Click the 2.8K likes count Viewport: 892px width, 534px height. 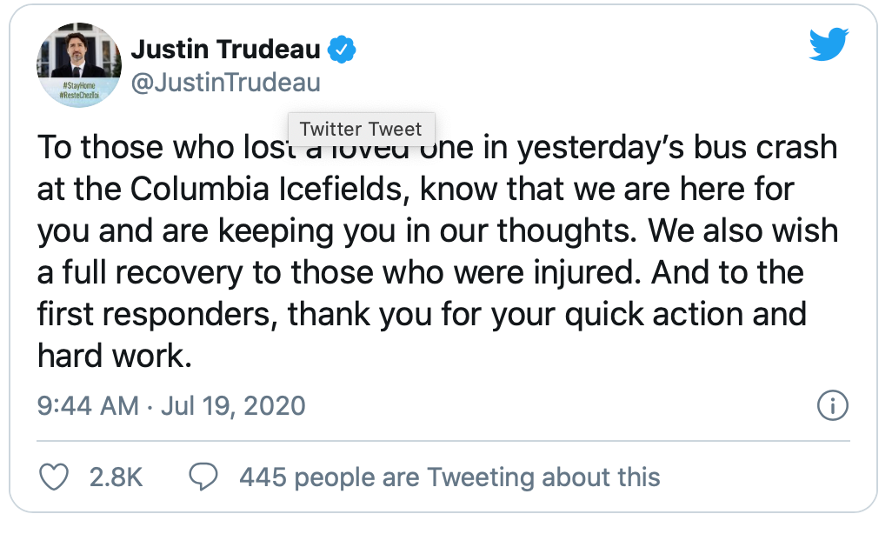(116, 477)
